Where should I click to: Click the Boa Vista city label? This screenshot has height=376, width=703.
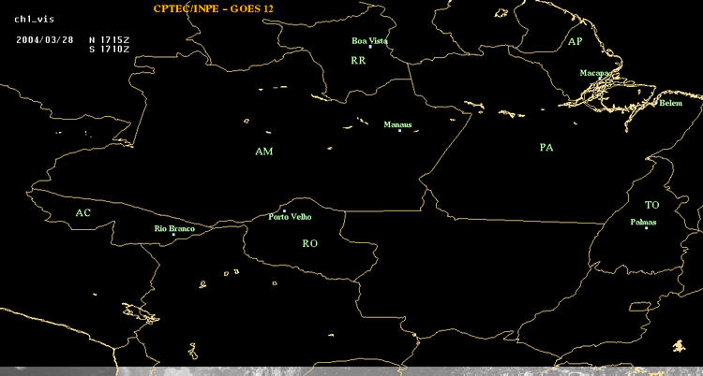coord(369,41)
